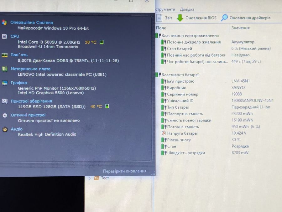Select the Повний час роботи від батареї row
The width and height of the screenshot is (282, 212).
pos(218,55)
